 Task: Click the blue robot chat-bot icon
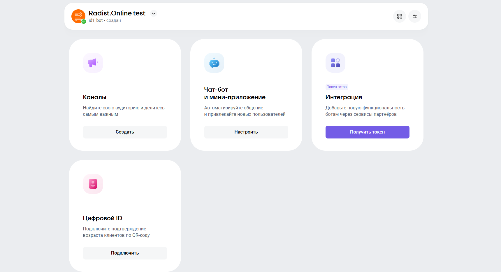point(214,63)
